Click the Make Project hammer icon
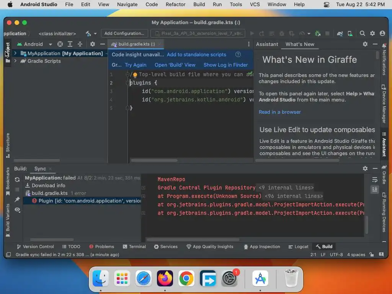 pyautogui.click(x=88, y=34)
